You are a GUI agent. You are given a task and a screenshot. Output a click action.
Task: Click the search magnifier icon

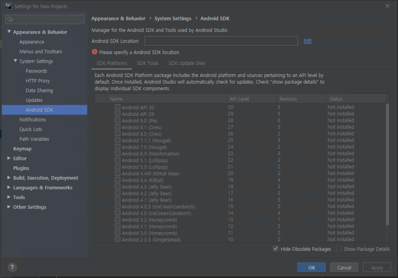click(10, 20)
